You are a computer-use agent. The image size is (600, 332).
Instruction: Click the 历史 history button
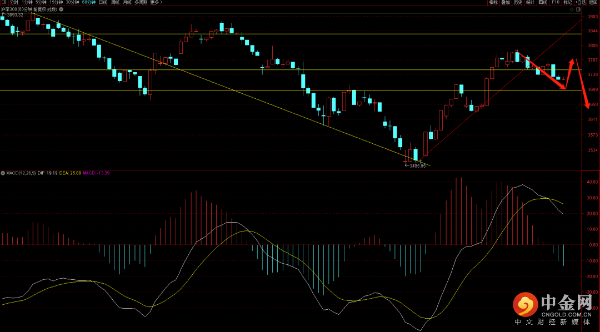coord(518,2)
